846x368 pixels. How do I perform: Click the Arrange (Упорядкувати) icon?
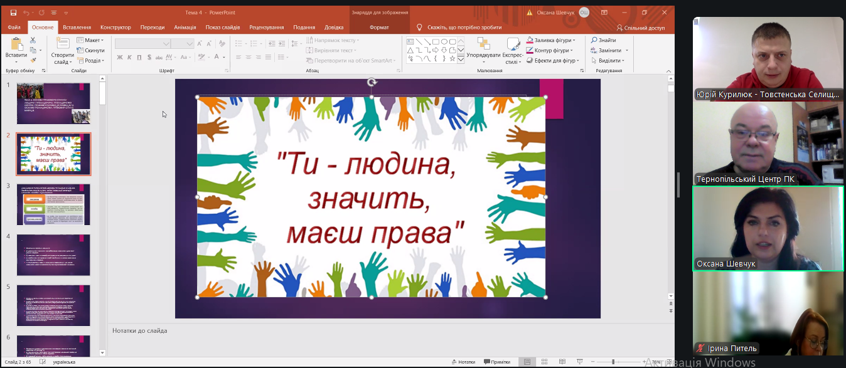pos(483,44)
